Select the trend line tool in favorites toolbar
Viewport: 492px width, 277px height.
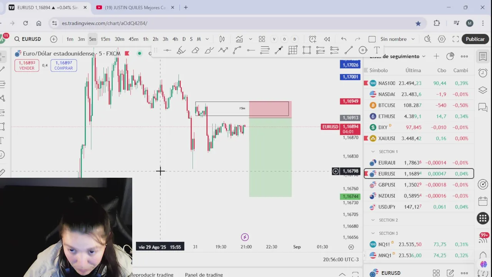(349, 50)
